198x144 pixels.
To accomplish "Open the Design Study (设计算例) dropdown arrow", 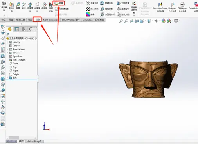I will coord(4,16).
